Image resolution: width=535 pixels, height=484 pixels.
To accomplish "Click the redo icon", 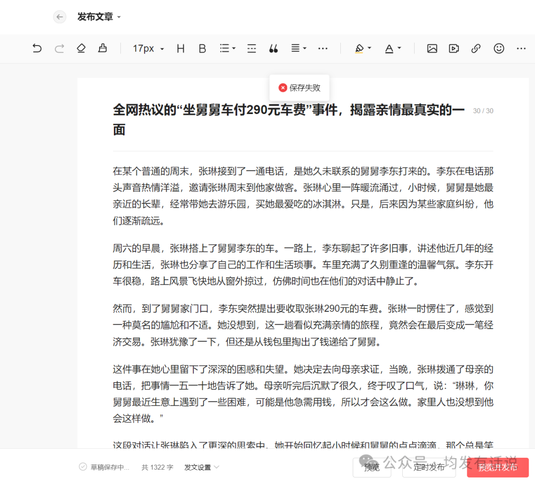I will coord(59,48).
